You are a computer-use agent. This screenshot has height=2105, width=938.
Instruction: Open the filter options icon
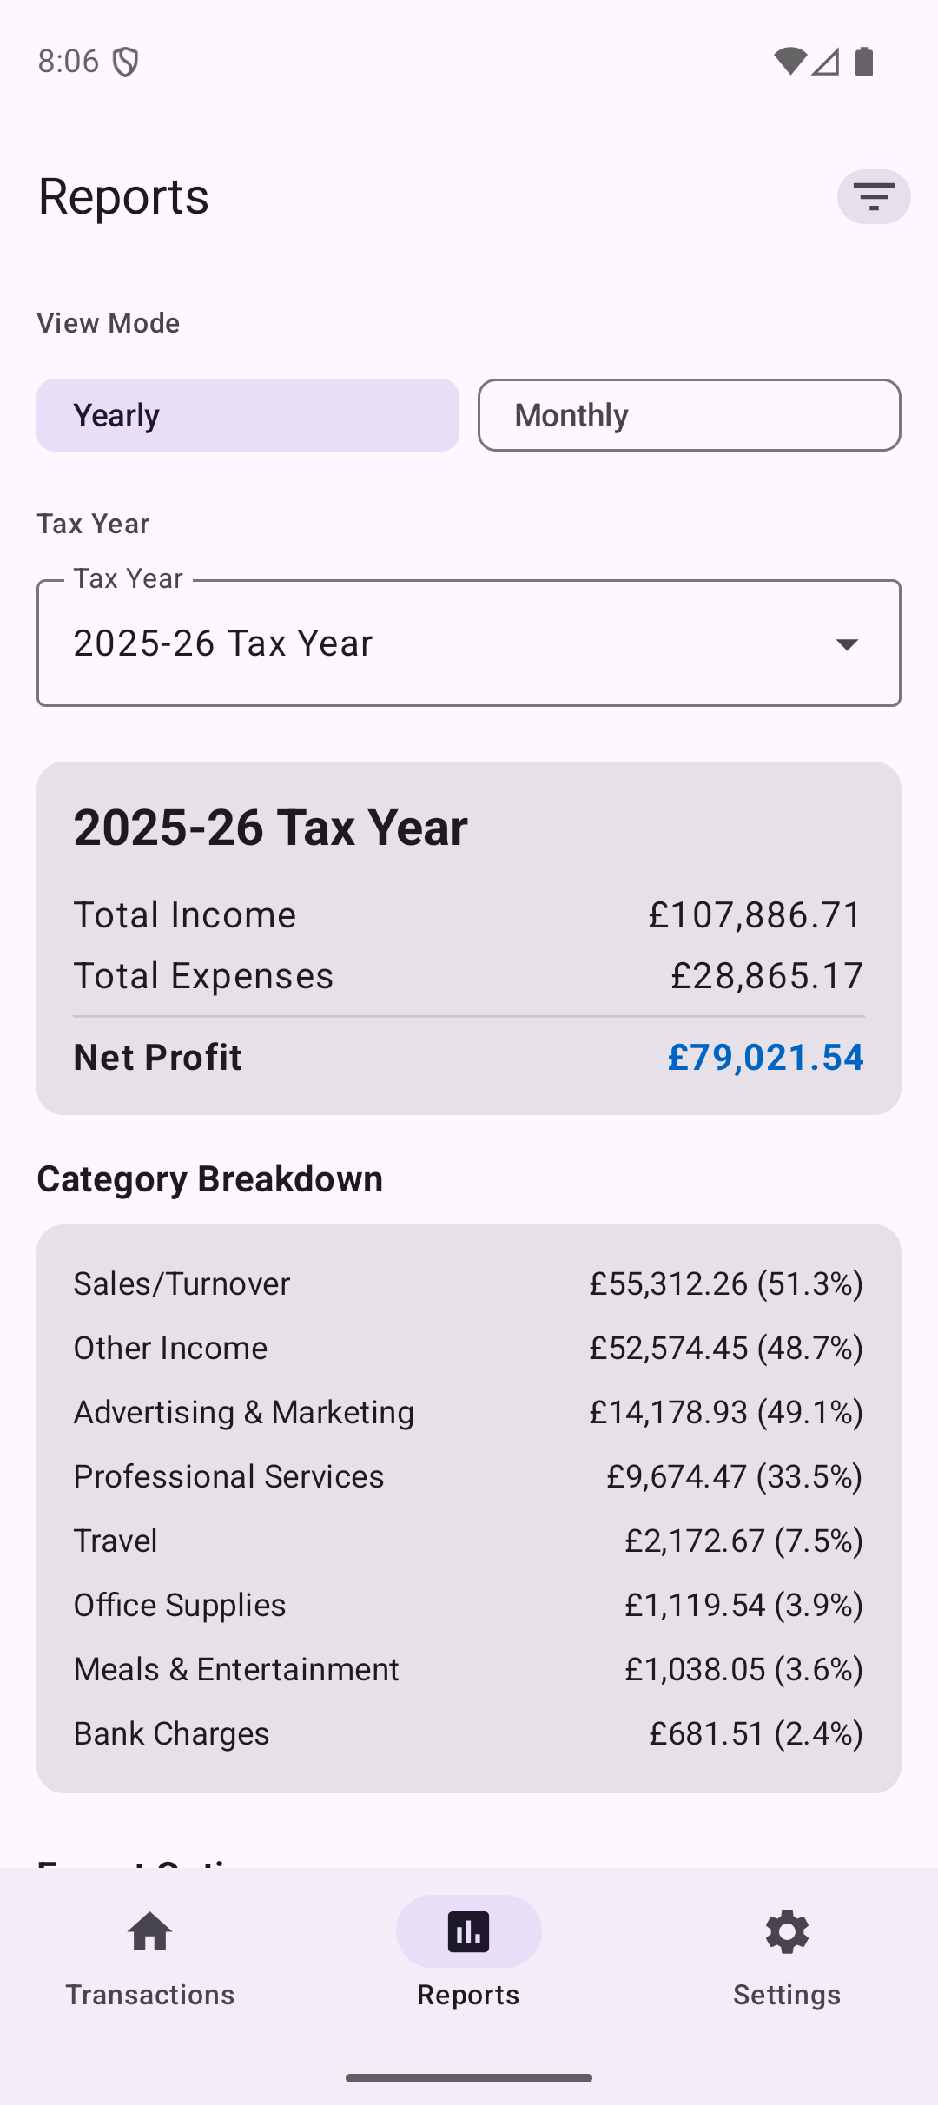(873, 196)
